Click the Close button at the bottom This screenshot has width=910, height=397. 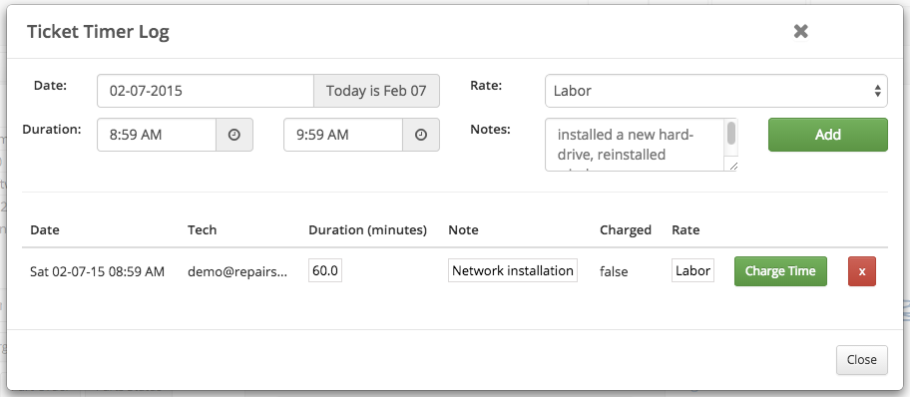tap(861, 360)
